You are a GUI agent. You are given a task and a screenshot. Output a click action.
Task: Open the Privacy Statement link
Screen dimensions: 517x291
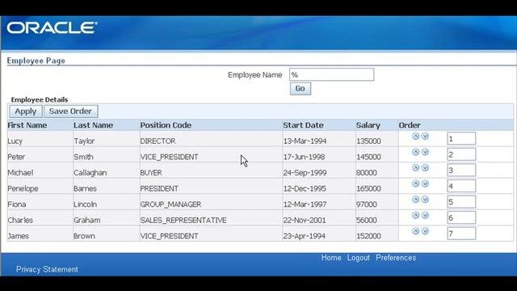[47, 269]
